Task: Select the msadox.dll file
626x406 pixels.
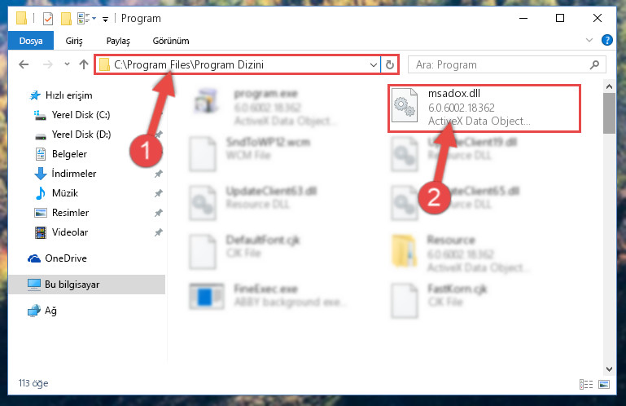Action: (x=484, y=108)
